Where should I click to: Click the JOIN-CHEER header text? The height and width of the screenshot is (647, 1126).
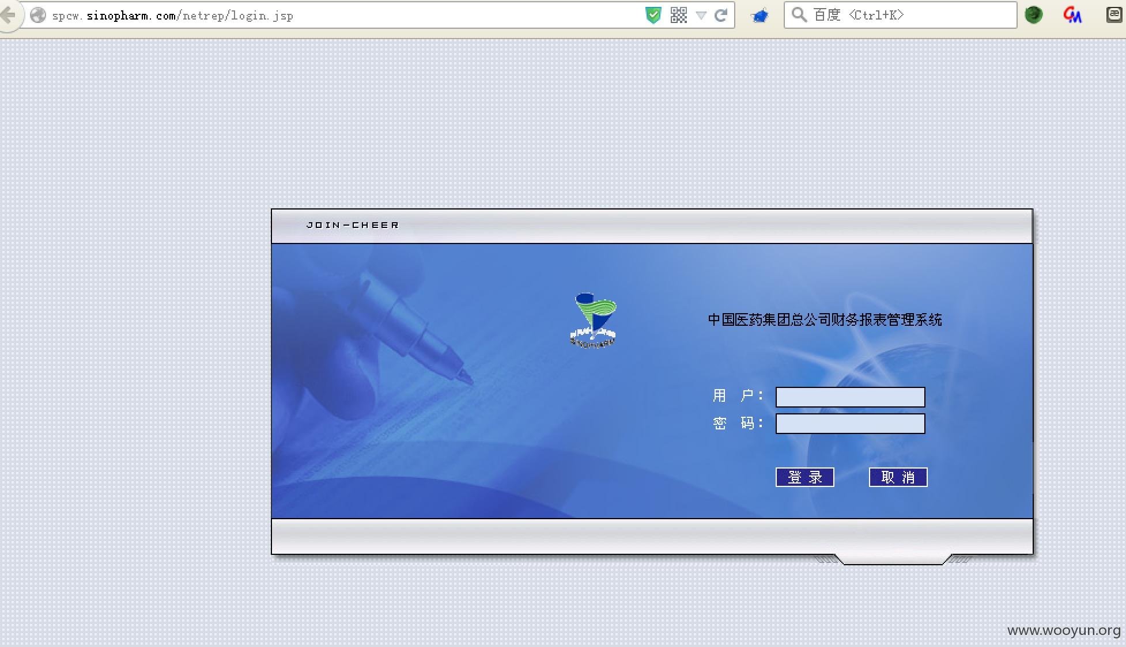point(353,225)
